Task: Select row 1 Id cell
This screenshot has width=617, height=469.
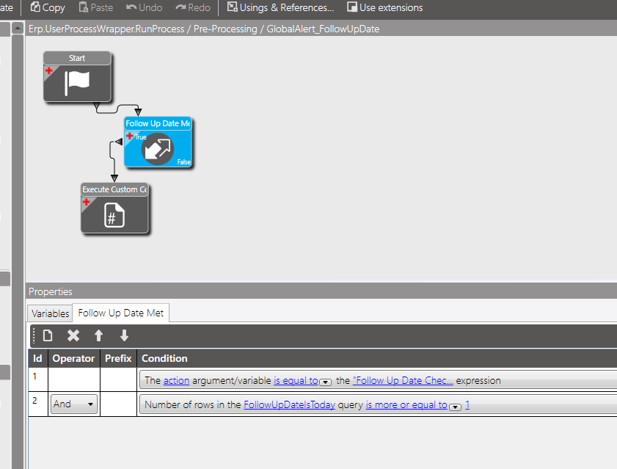Action: pyautogui.click(x=37, y=379)
